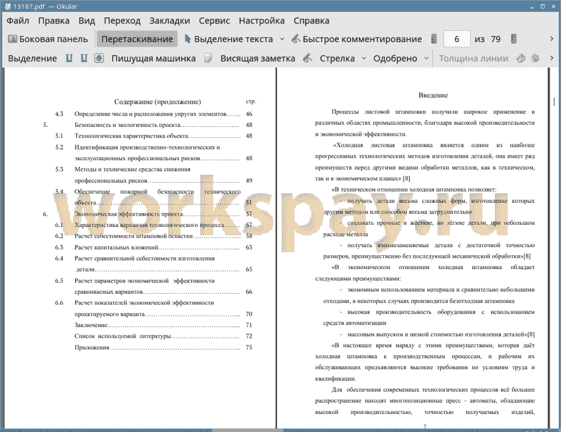Select the Перетаскивание browse mode
The width and height of the screenshot is (561, 432).
click(x=137, y=39)
